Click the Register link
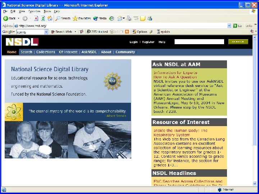This screenshot has height=194, width=259. click(148, 42)
